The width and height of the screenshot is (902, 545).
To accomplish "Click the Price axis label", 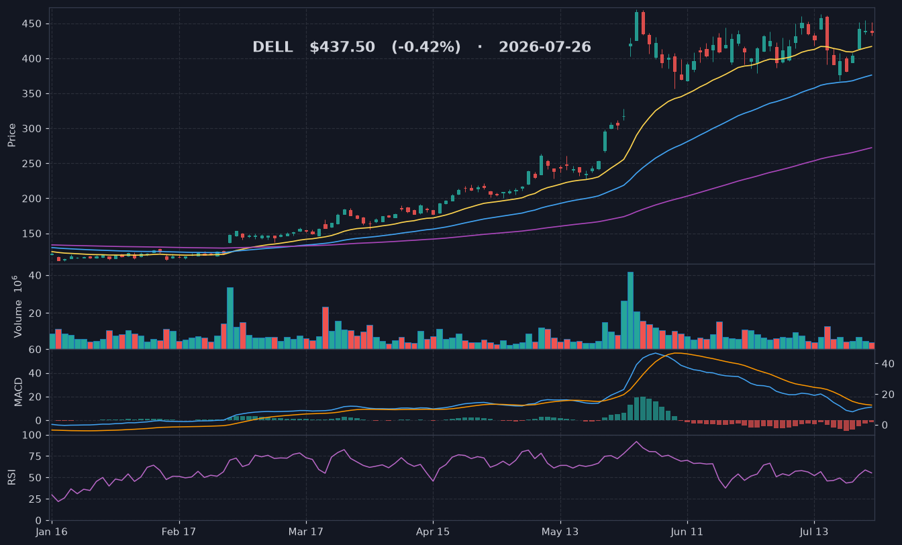I will point(11,135).
